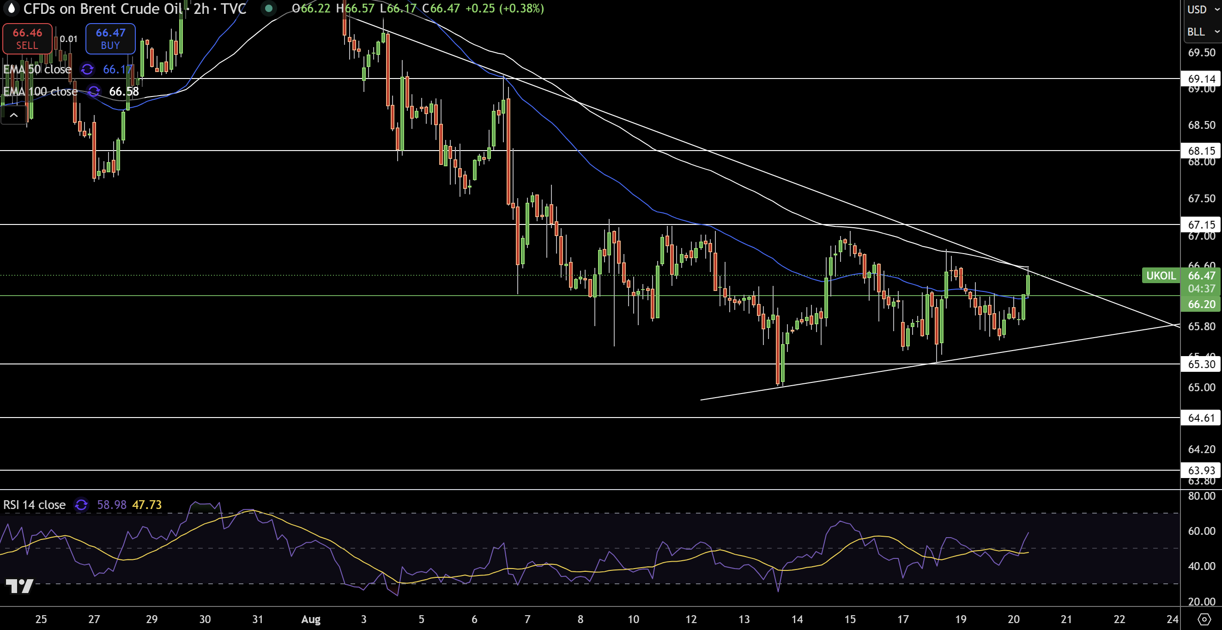The width and height of the screenshot is (1222, 630).
Task: Click the Aug label on time axis
Action: [x=311, y=619]
